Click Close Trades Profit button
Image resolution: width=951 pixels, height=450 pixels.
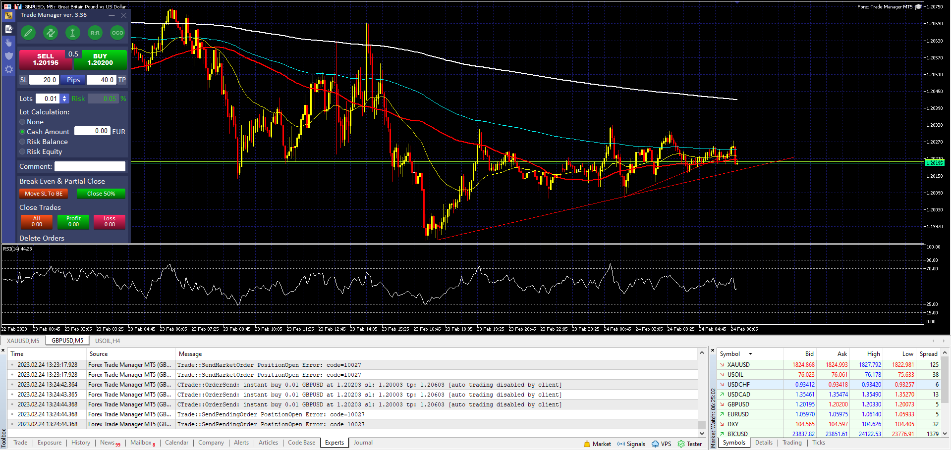click(73, 222)
